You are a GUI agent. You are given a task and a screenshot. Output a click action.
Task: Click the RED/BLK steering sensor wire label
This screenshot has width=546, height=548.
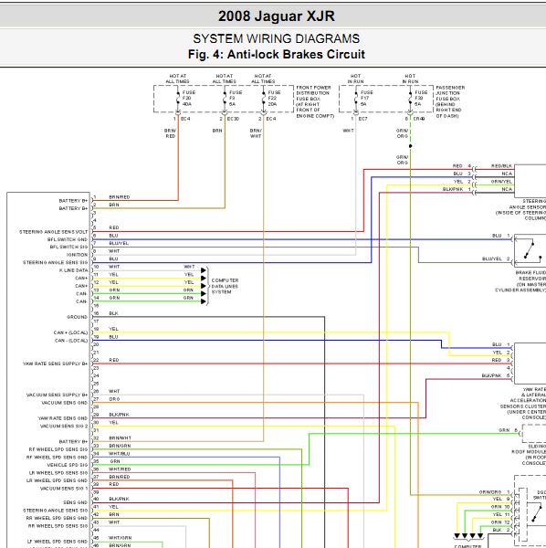click(501, 166)
